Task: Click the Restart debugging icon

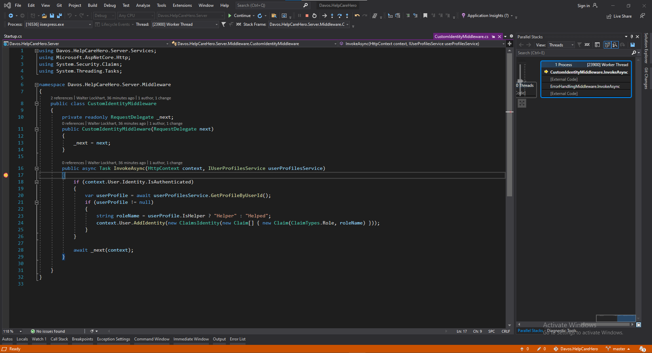Action: (314, 16)
